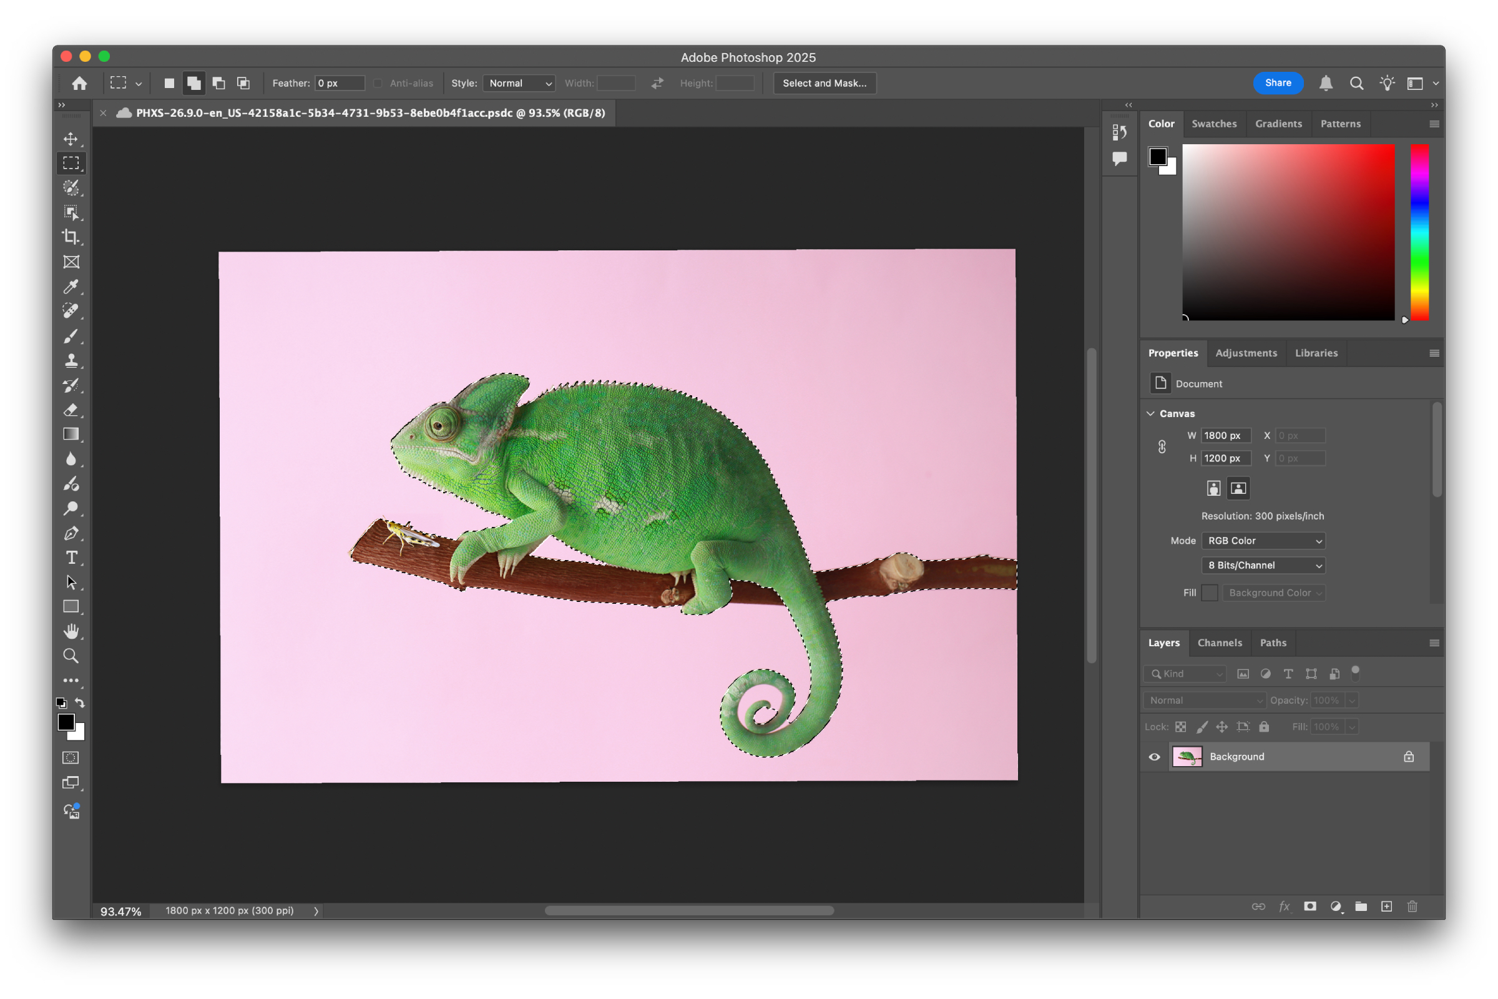This screenshot has width=1498, height=999.
Task: Switch to the Channels tab
Action: pyautogui.click(x=1220, y=643)
